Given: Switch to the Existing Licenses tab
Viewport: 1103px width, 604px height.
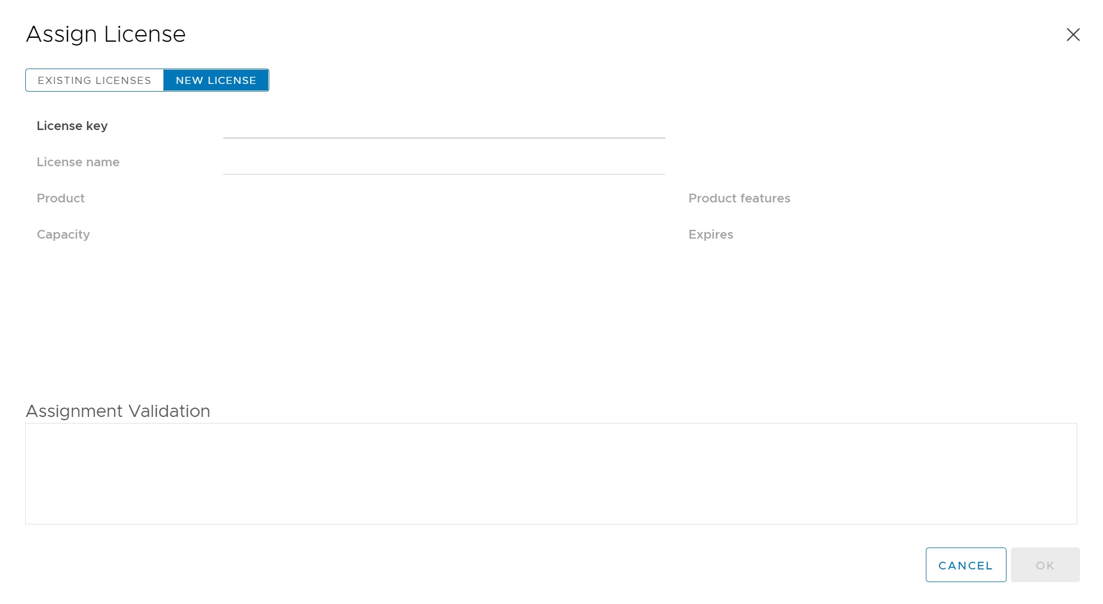Looking at the screenshot, I should click(94, 80).
